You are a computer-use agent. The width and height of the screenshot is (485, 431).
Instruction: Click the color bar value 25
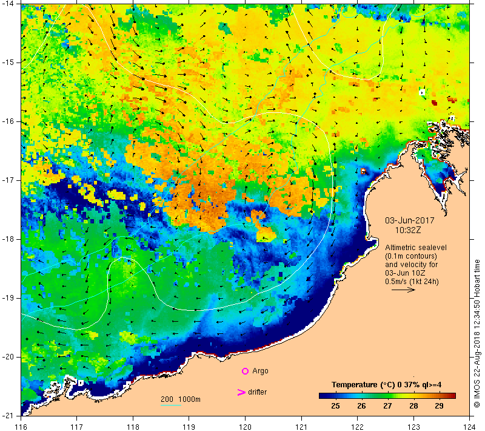coord(335,406)
